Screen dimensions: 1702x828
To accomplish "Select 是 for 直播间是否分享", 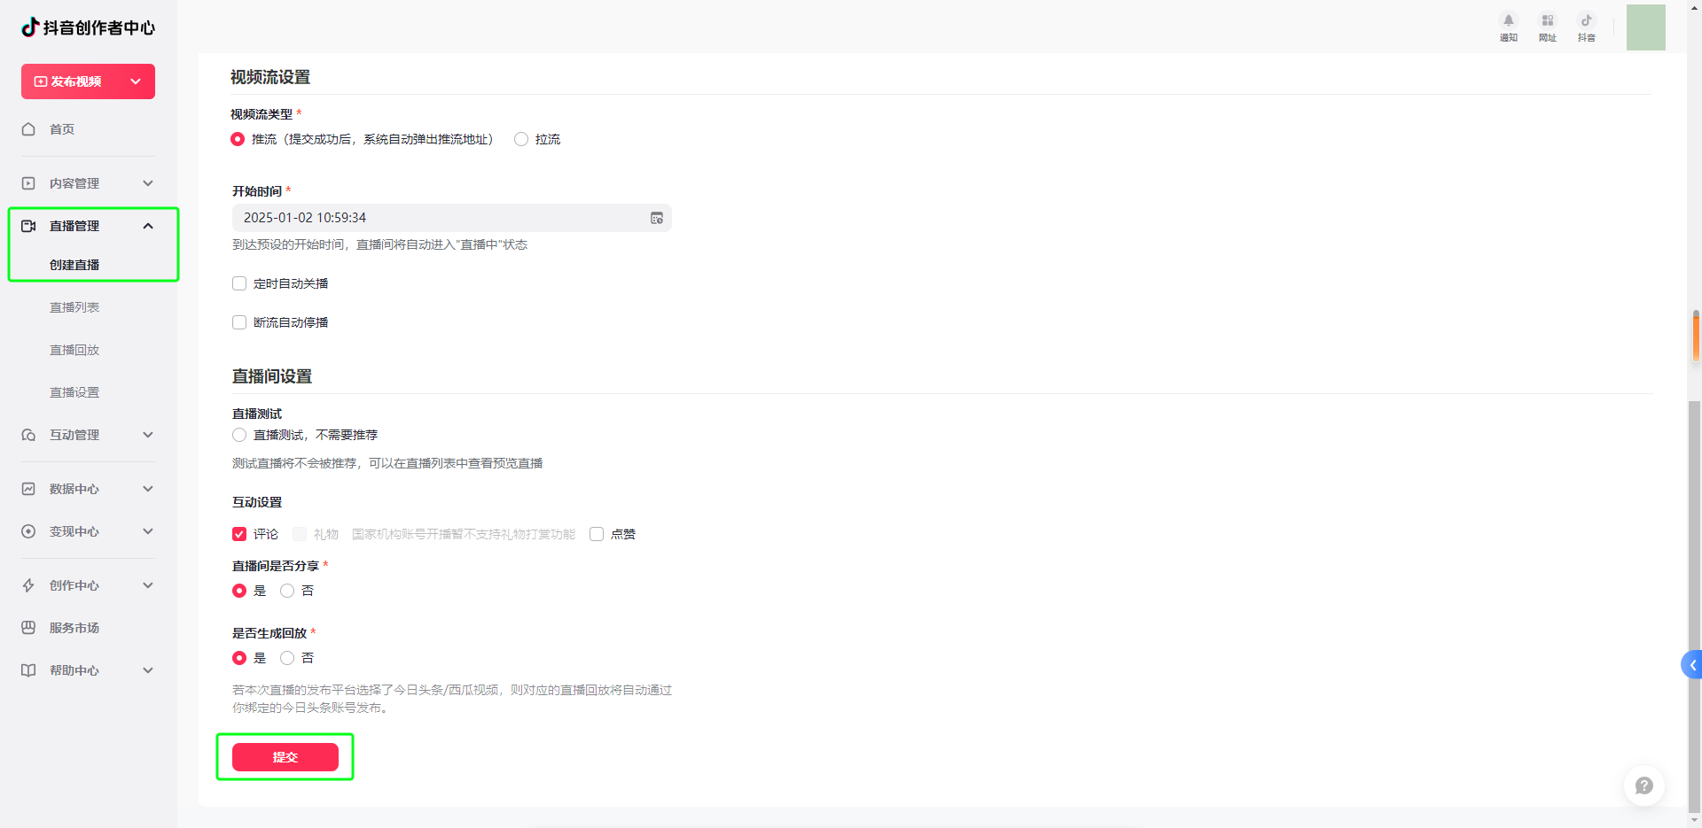I will pyautogui.click(x=239, y=591).
